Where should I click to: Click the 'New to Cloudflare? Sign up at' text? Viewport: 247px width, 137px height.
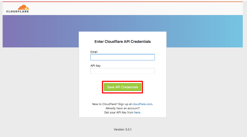[x=112, y=104]
